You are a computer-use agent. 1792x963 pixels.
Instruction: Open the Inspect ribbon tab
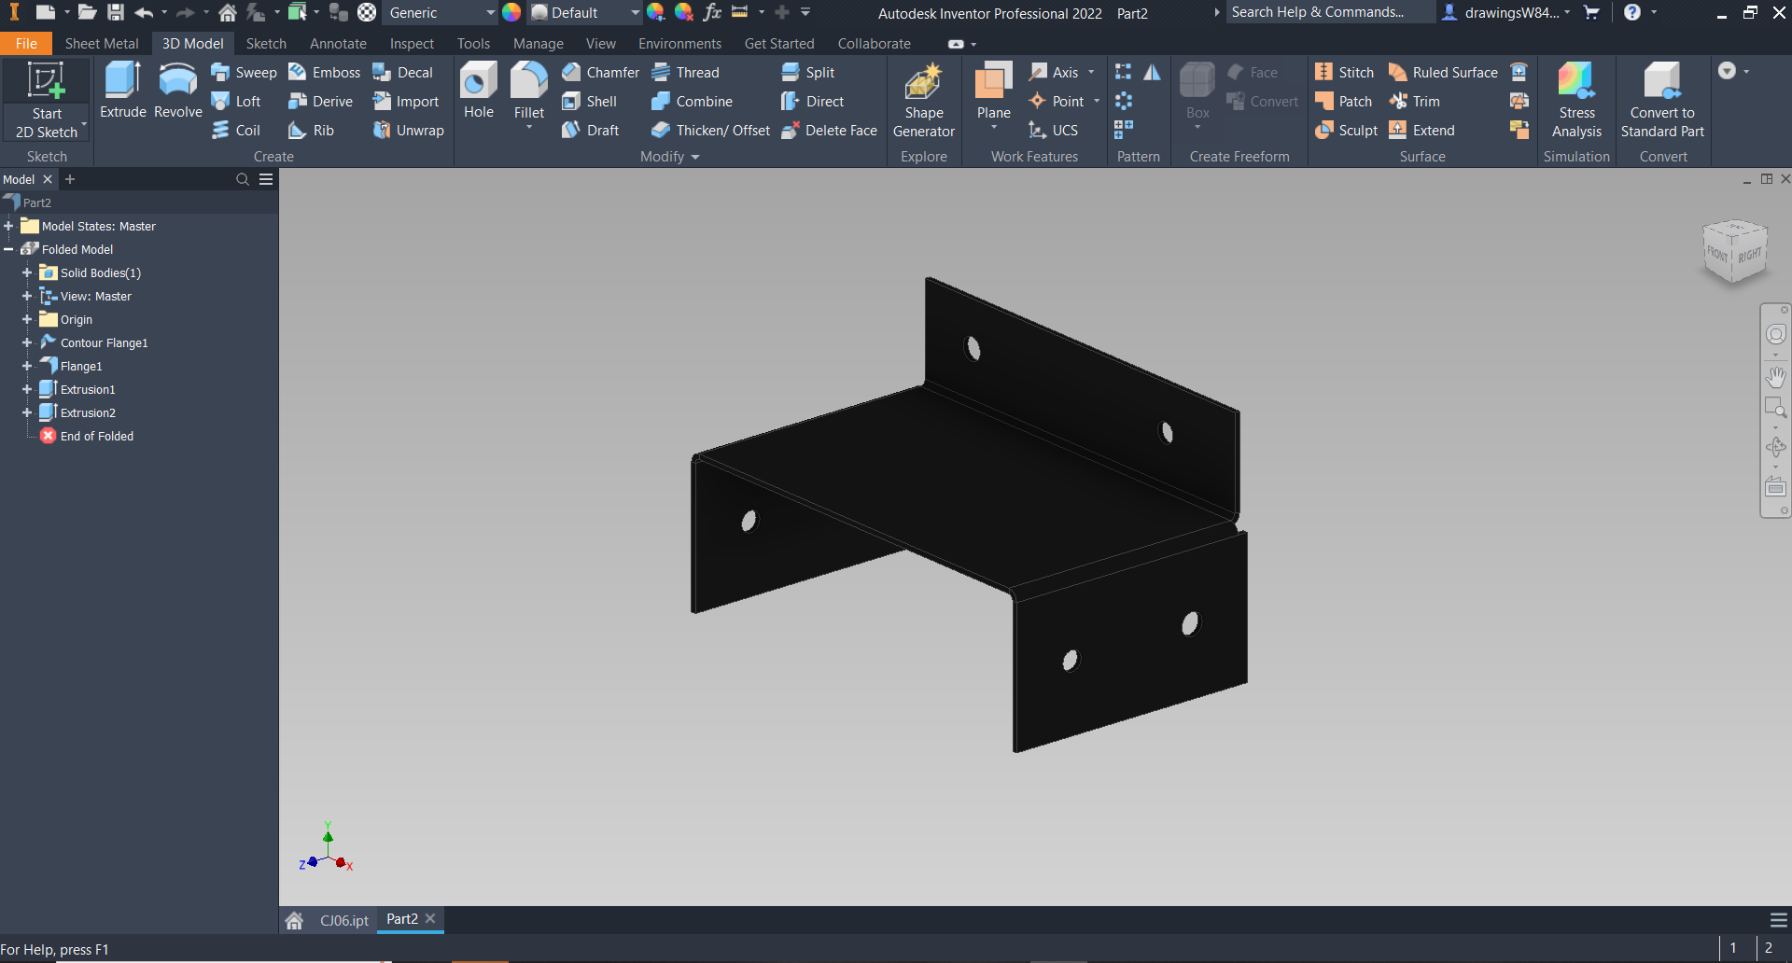click(411, 43)
